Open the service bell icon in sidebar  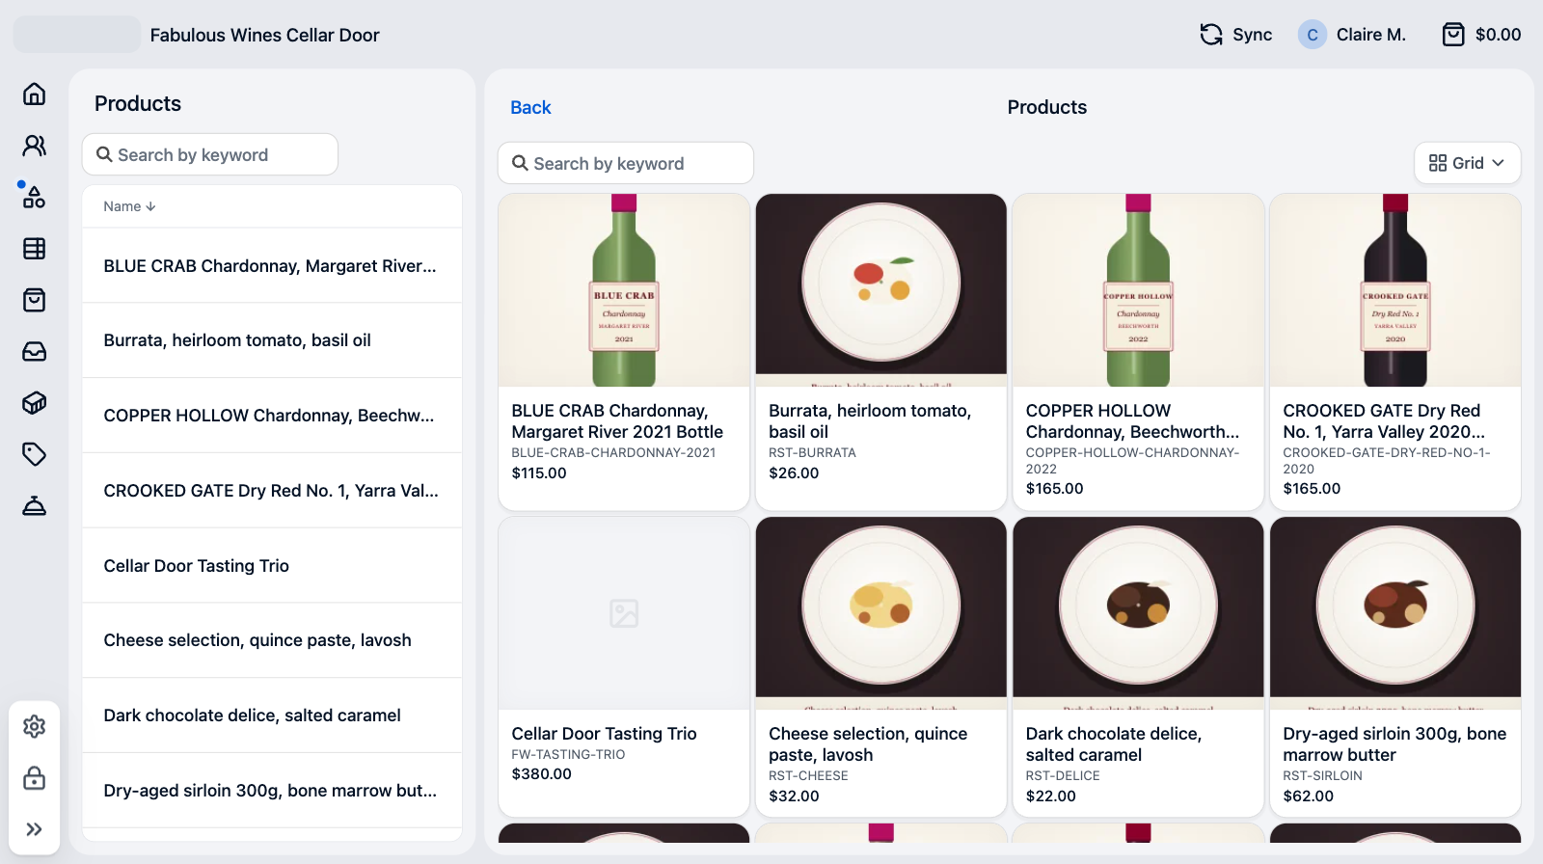pos(35,506)
